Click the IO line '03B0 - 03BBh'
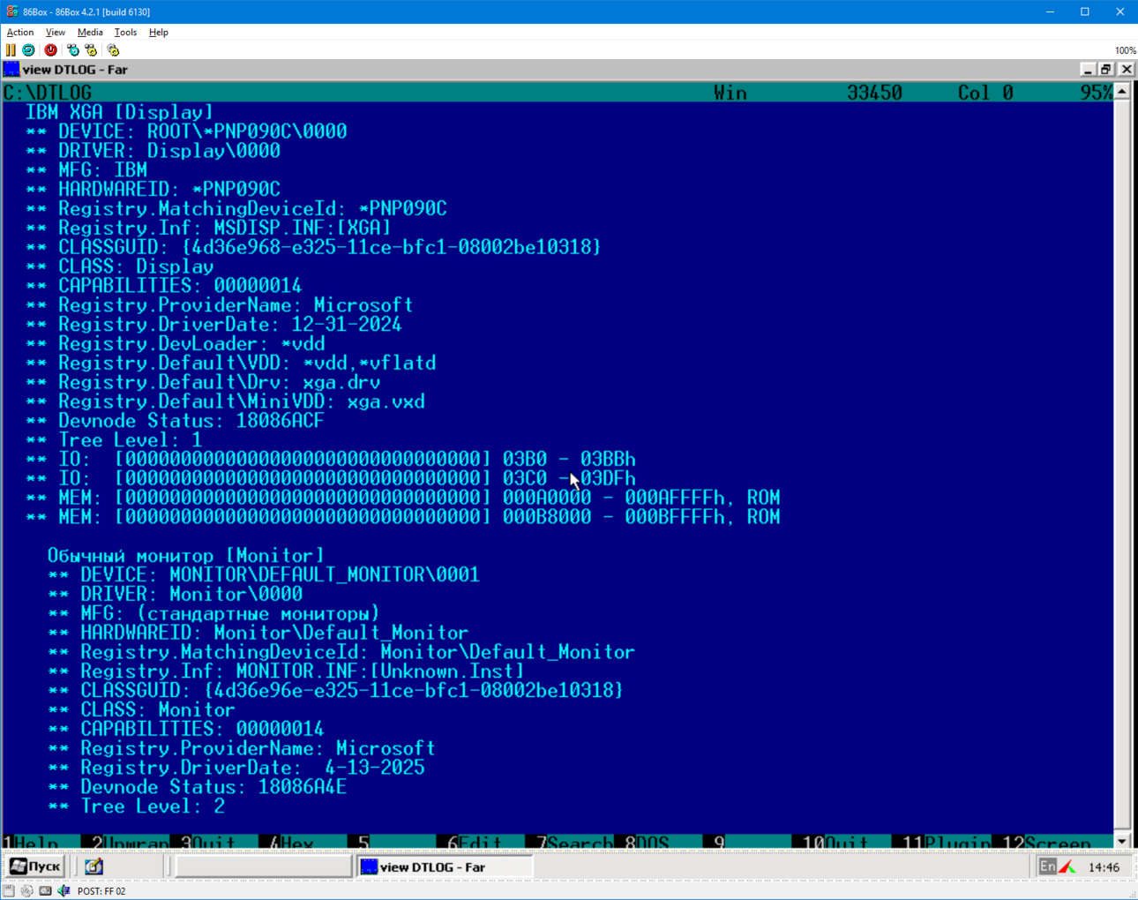 point(331,459)
